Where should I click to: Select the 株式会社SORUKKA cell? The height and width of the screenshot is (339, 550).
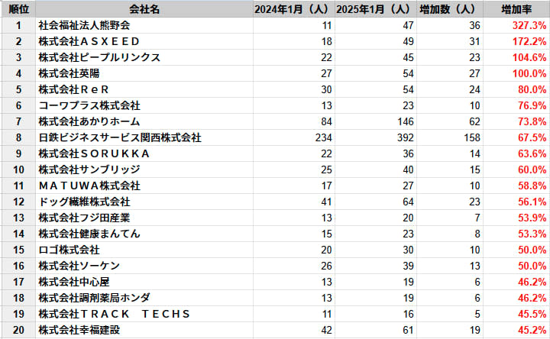point(94,153)
